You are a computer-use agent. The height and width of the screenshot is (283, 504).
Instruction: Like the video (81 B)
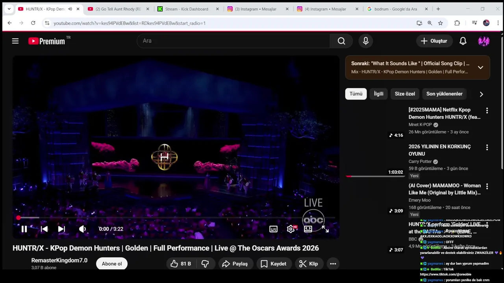coord(181,264)
